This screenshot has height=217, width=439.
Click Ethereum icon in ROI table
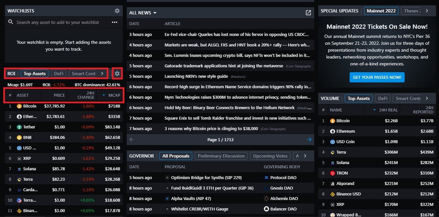tap(19, 117)
